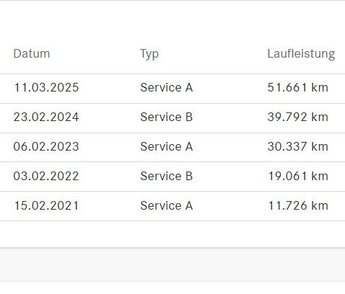
Task: Click the gray footer area below table
Action: (x=172, y=264)
